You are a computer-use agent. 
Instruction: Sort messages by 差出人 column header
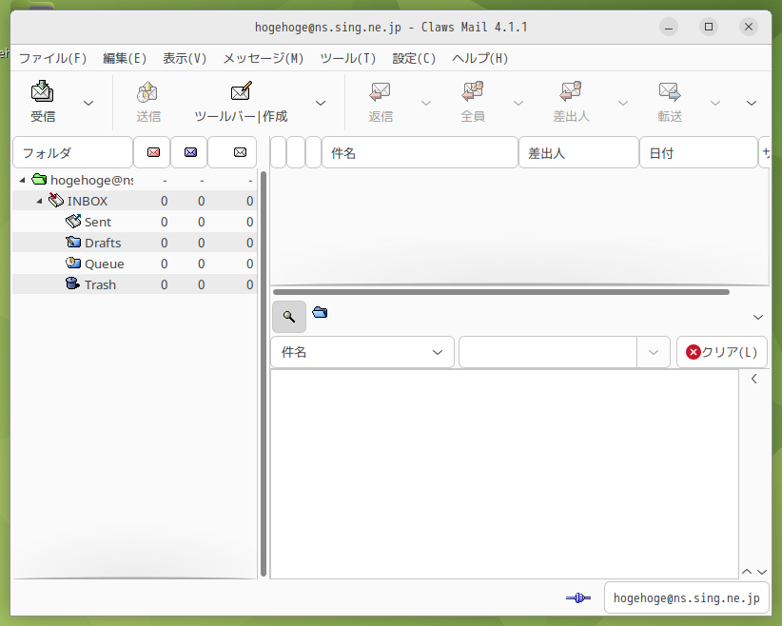tap(578, 152)
